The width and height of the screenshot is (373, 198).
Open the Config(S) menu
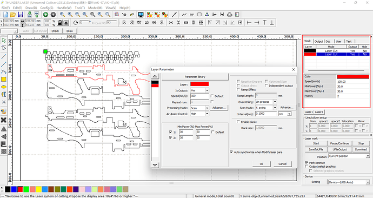pos(46,8)
